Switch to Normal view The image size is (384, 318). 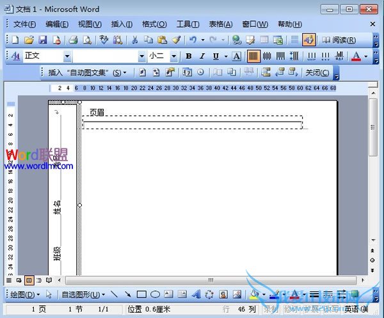click(x=9, y=280)
